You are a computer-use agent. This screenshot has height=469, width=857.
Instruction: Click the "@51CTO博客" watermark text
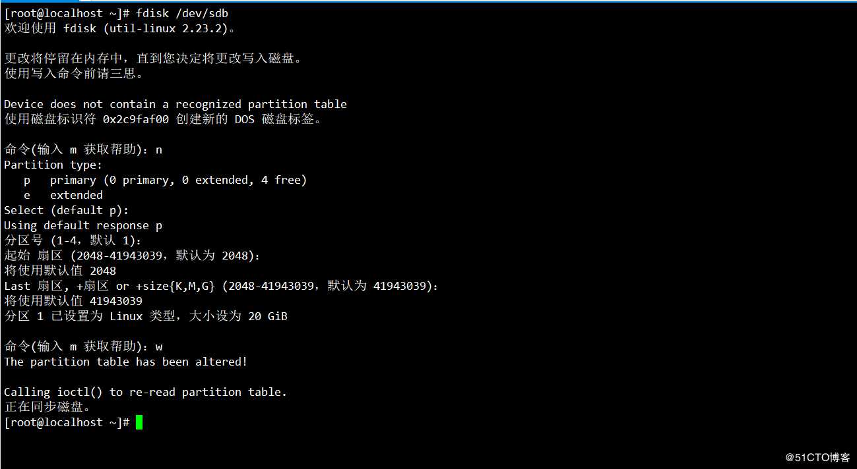pos(817,457)
